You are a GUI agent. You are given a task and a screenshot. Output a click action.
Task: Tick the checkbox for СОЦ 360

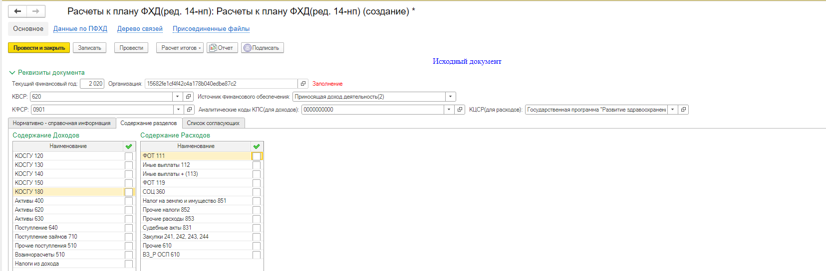pyautogui.click(x=257, y=192)
